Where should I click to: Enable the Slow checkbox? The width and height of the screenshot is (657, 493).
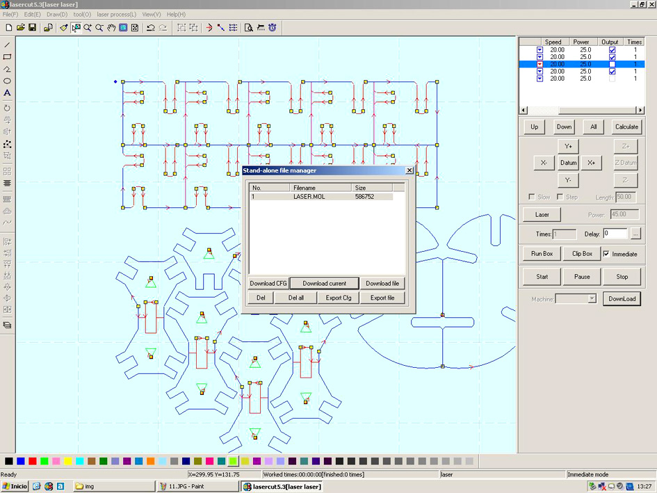pyautogui.click(x=532, y=197)
